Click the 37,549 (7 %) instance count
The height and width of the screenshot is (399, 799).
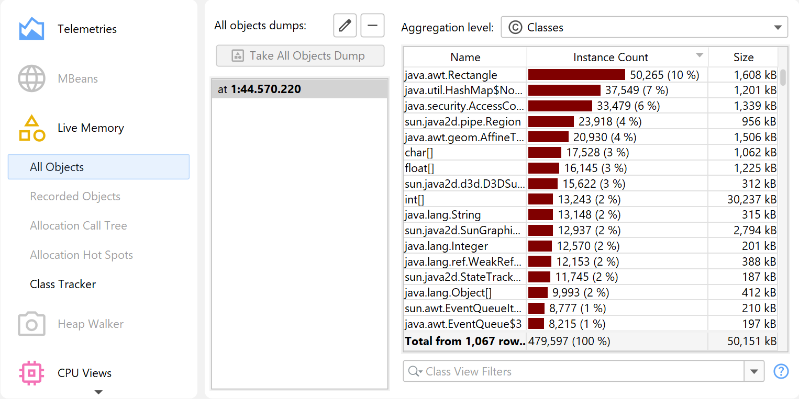click(637, 90)
